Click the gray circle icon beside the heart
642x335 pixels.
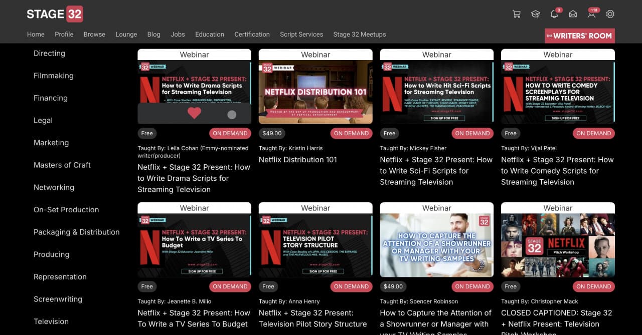click(x=232, y=115)
